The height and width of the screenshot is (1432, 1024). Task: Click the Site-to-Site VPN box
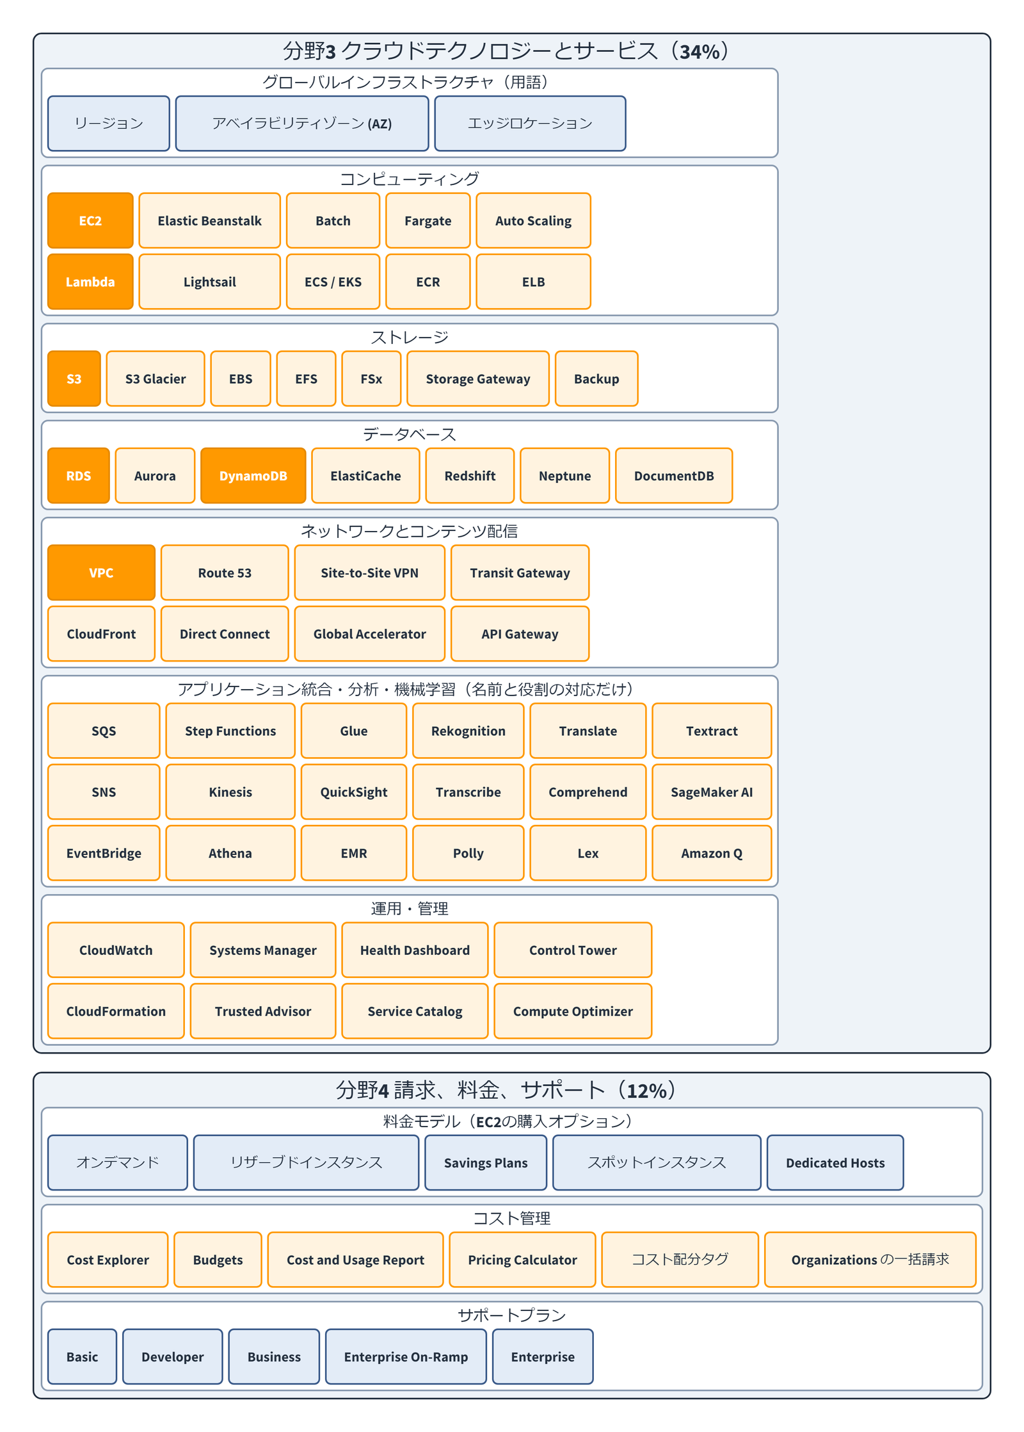coord(369,573)
